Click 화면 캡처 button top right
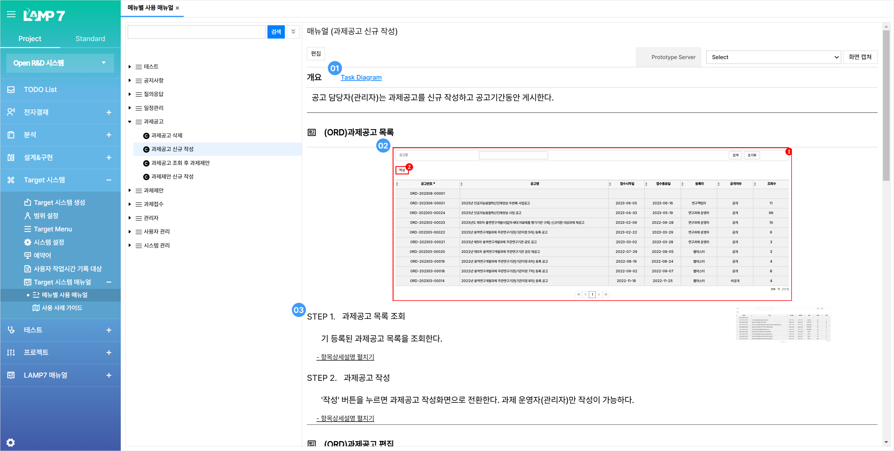Screen dimensions: 894x451 pyautogui.click(x=861, y=57)
